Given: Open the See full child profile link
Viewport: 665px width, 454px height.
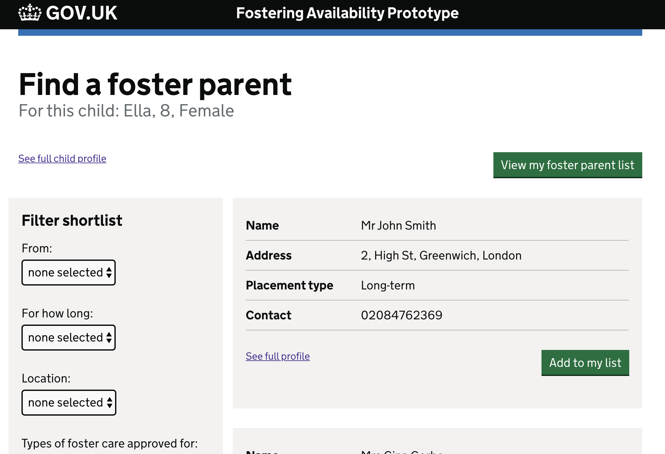Looking at the screenshot, I should 62,158.
